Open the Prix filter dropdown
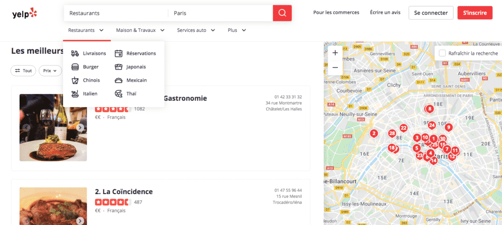Image resolution: width=502 pixels, height=225 pixels. pos(50,70)
